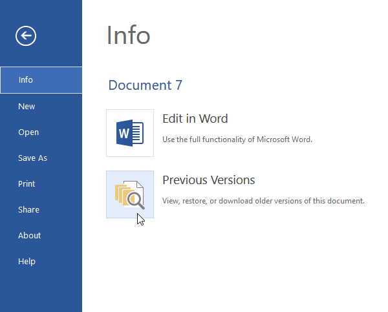388x312 pixels.
Task: Click the large Info page heading
Action: click(129, 35)
